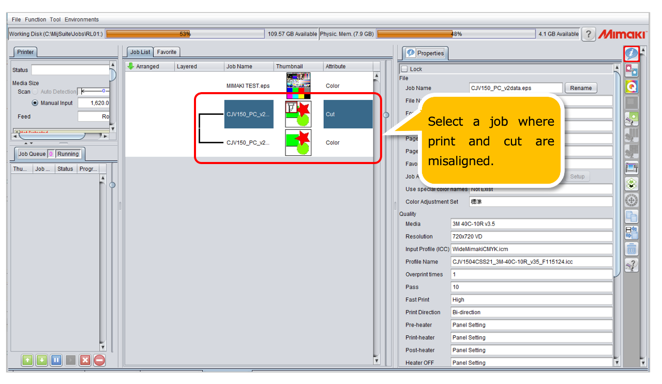Image resolution: width=662 pixels, height=384 pixels.
Task: Click the Arranged column header
Action: 150,66
